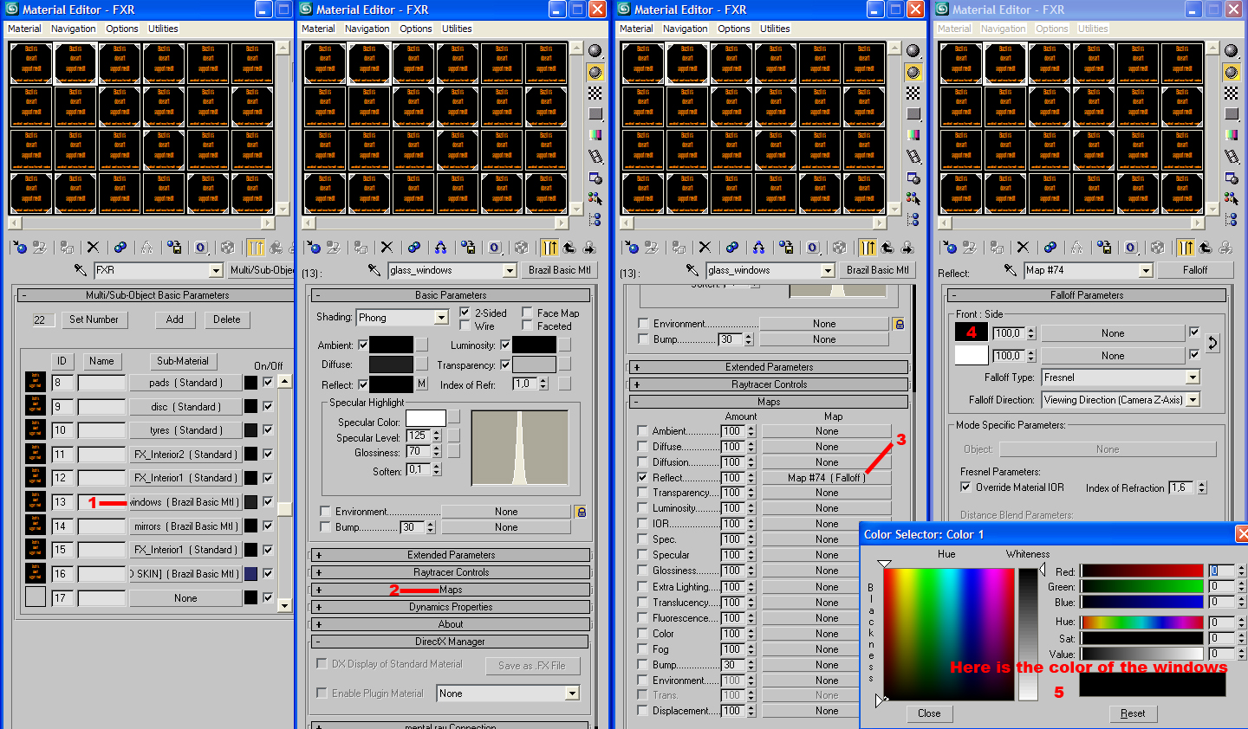Screen dimensions: 1248x729
Task: Expand the About rollout
Action: coord(450,624)
